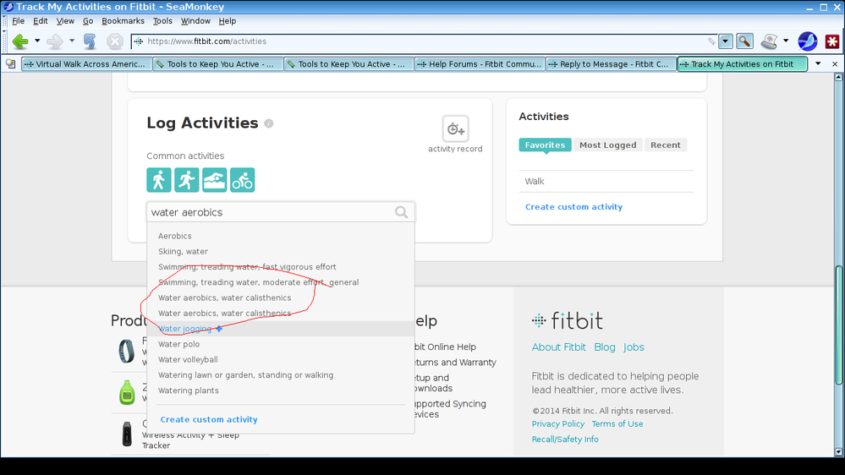Select the Bike common activity icon
845x475 pixels.
(243, 180)
